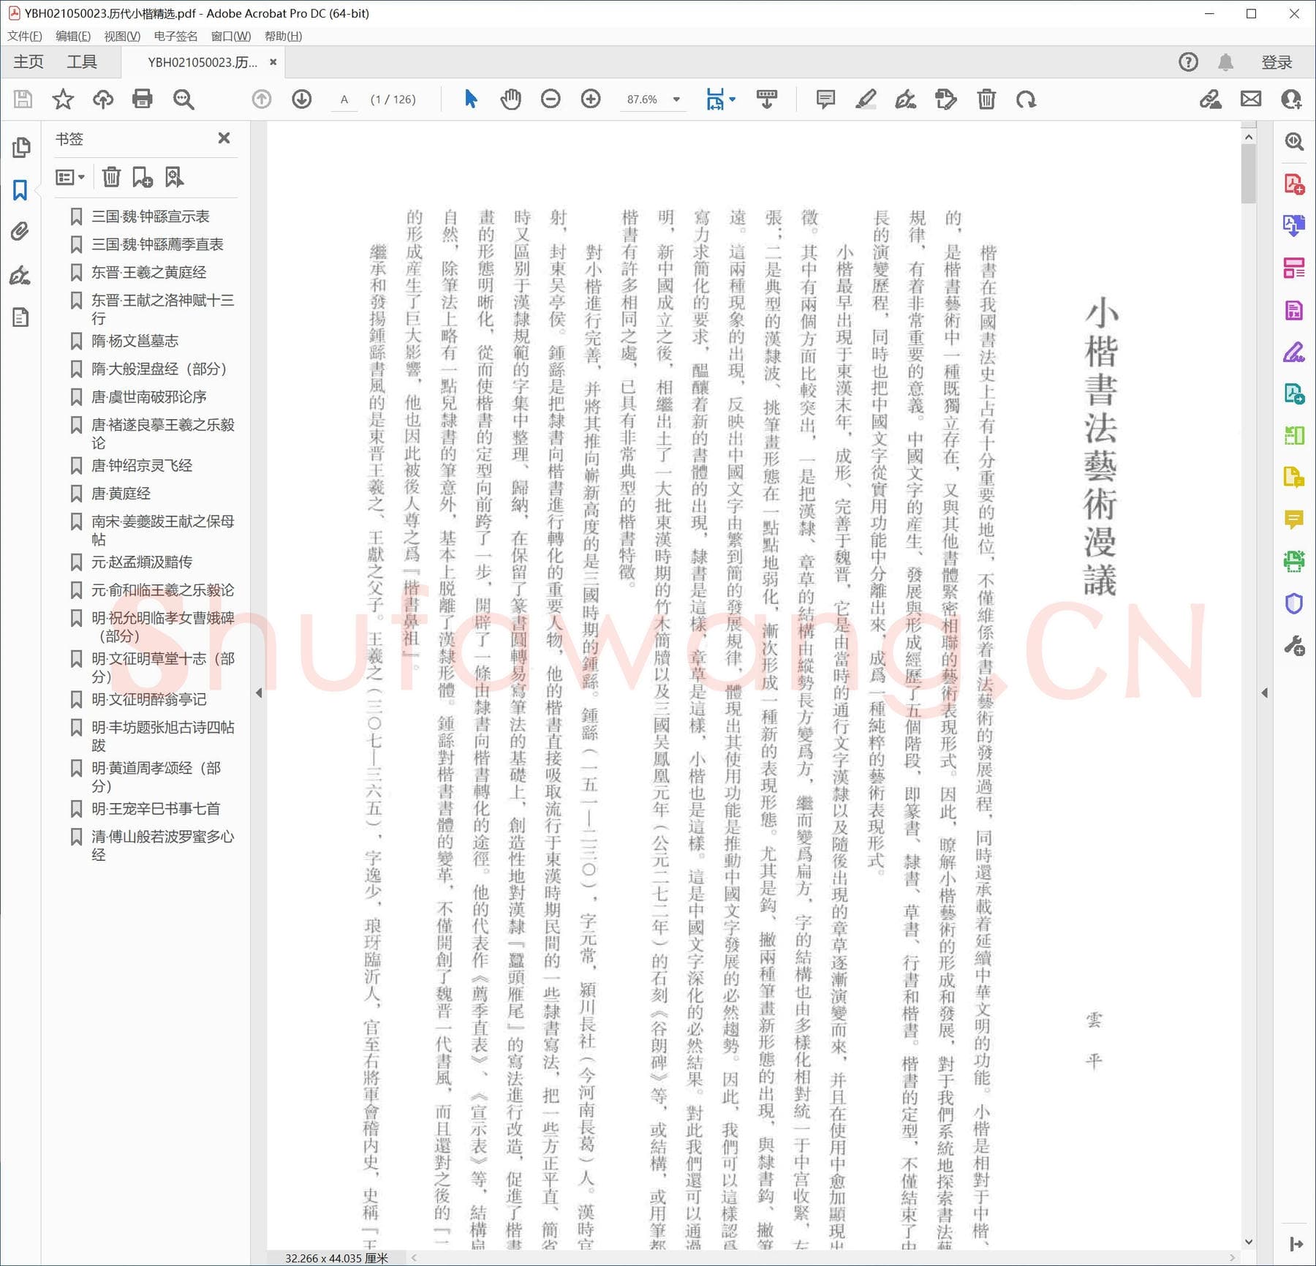Click the share with others icon
Viewport: 1316px width, 1266px height.
pos(1291,99)
